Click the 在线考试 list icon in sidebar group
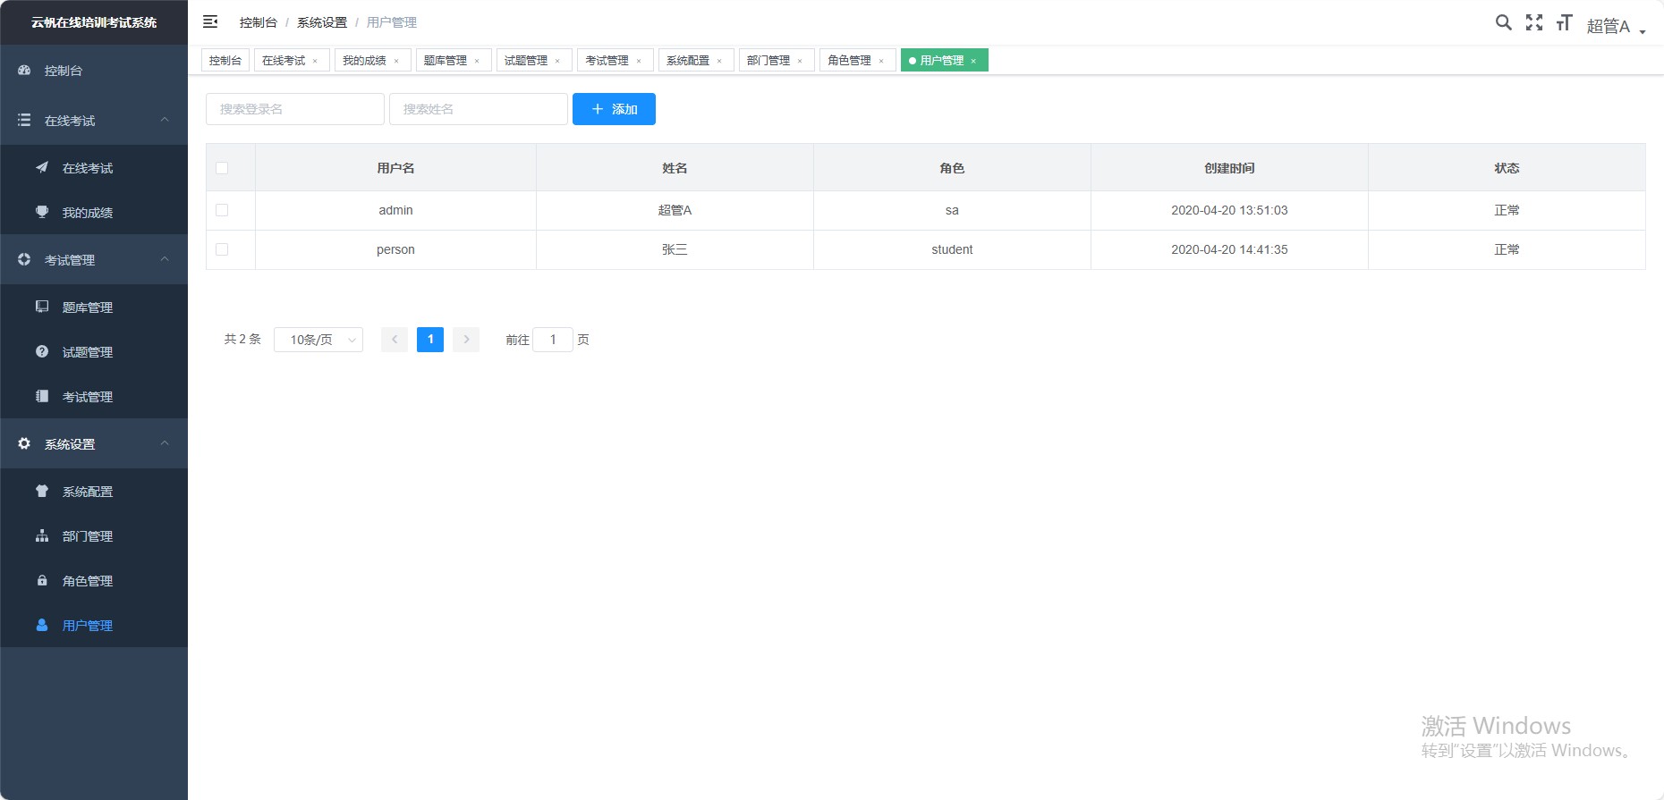1664x800 pixels. pos(24,120)
